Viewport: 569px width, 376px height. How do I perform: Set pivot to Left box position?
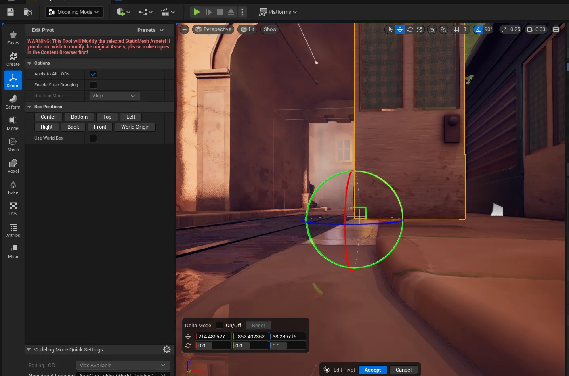pyautogui.click(x=131, y=117)
